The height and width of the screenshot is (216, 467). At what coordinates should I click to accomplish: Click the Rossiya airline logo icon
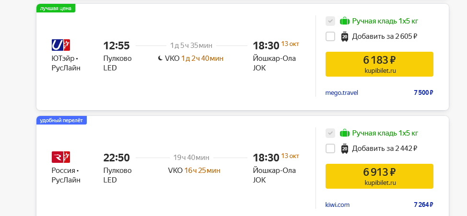(61, 157)
